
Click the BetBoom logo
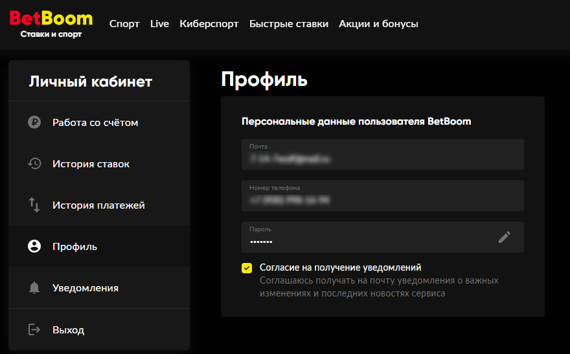[x=51, y=18]
